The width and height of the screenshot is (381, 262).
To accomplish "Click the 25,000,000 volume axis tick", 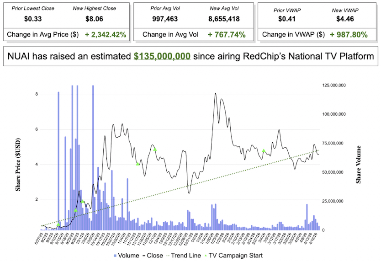I will tap(334, 201).
